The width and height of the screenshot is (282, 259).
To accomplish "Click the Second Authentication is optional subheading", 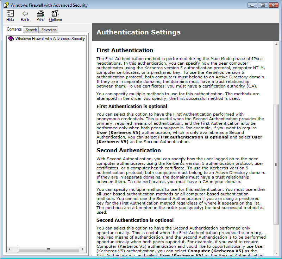I will coord(135,220).
